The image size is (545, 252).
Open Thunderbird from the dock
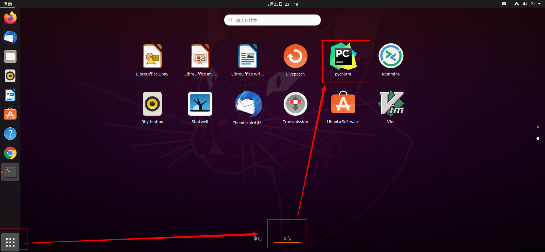pos(10,37)
